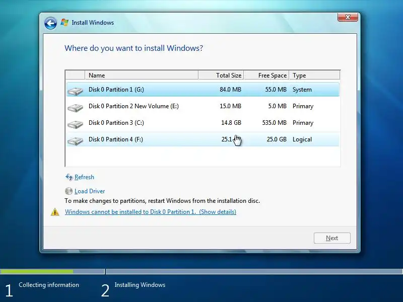Click Primary type cell of Partition 3
Image resolution: width=403 pixels, height=302 pixels.
(x=303, y=123)
